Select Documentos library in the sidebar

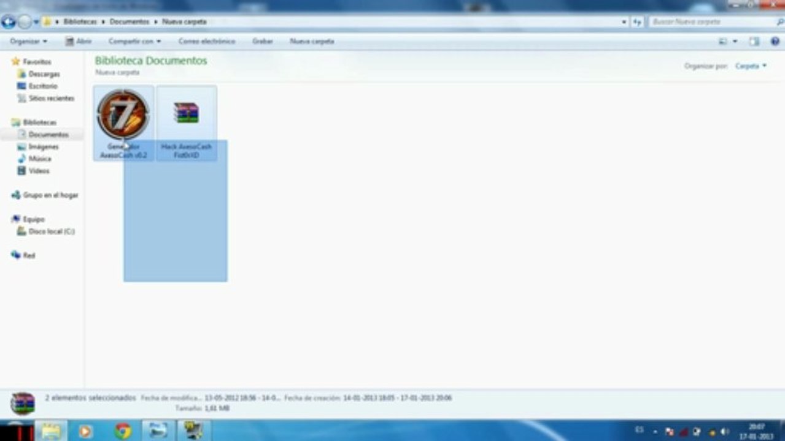(x=48, y=135)
